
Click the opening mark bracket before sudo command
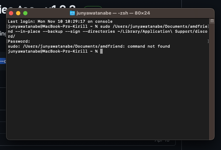click(x=7, y=26)
